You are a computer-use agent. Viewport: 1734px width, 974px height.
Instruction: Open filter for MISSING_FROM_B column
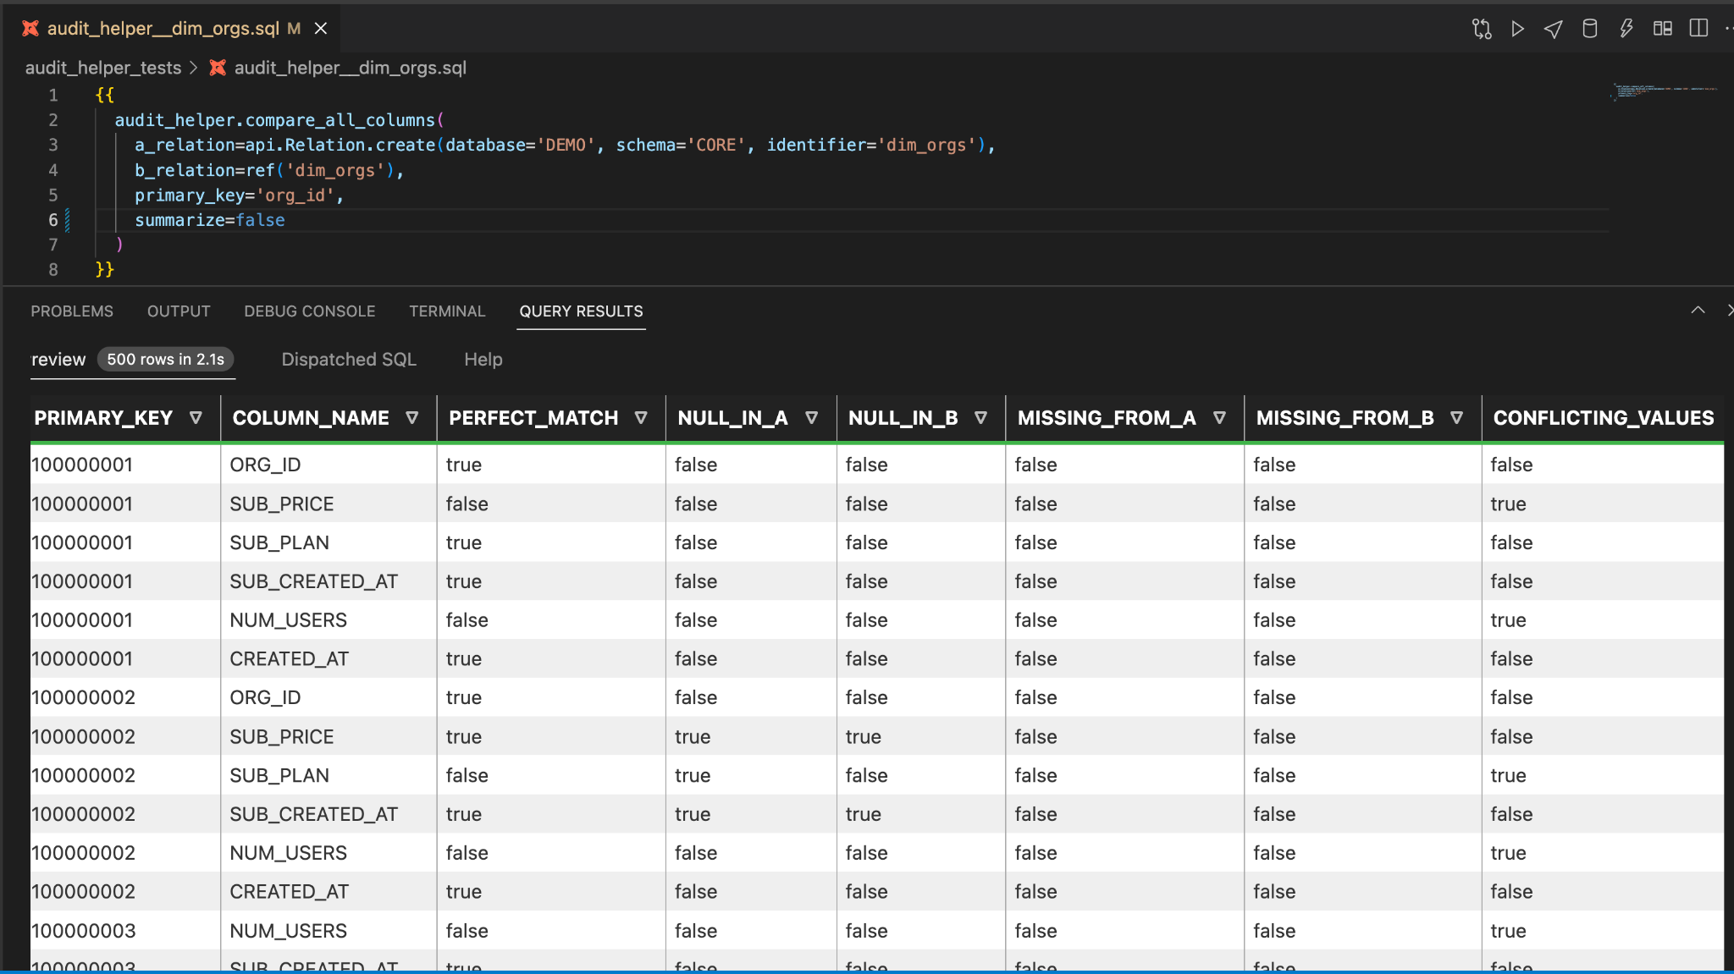click(1457, 417)
